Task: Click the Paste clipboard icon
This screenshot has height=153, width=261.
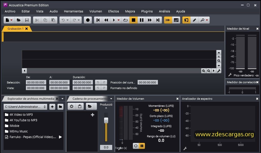Action: coord(53,20)
